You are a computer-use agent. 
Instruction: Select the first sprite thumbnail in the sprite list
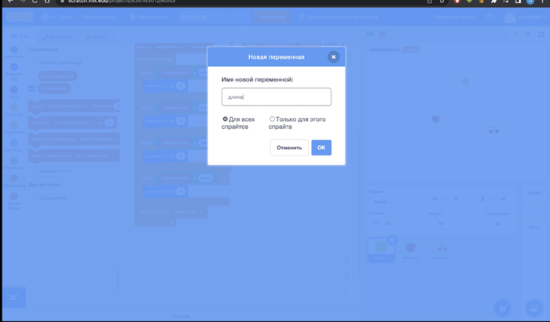(x=383, y=249)
